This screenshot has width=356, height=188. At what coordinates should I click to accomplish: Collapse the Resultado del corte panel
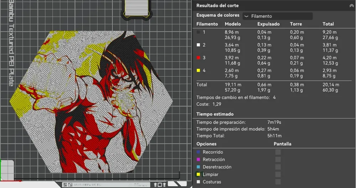click(x=351, y=6)
